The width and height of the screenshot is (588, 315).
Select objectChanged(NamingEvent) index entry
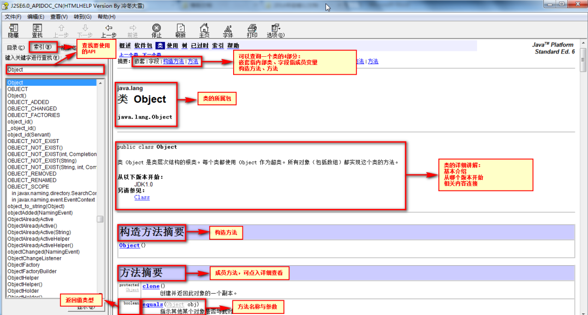[x=44, y=252]
